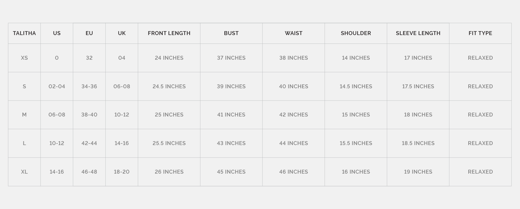
Task: Click the UK size 14-16 cell
Action: pyautogui.click(x=122, y=143)
